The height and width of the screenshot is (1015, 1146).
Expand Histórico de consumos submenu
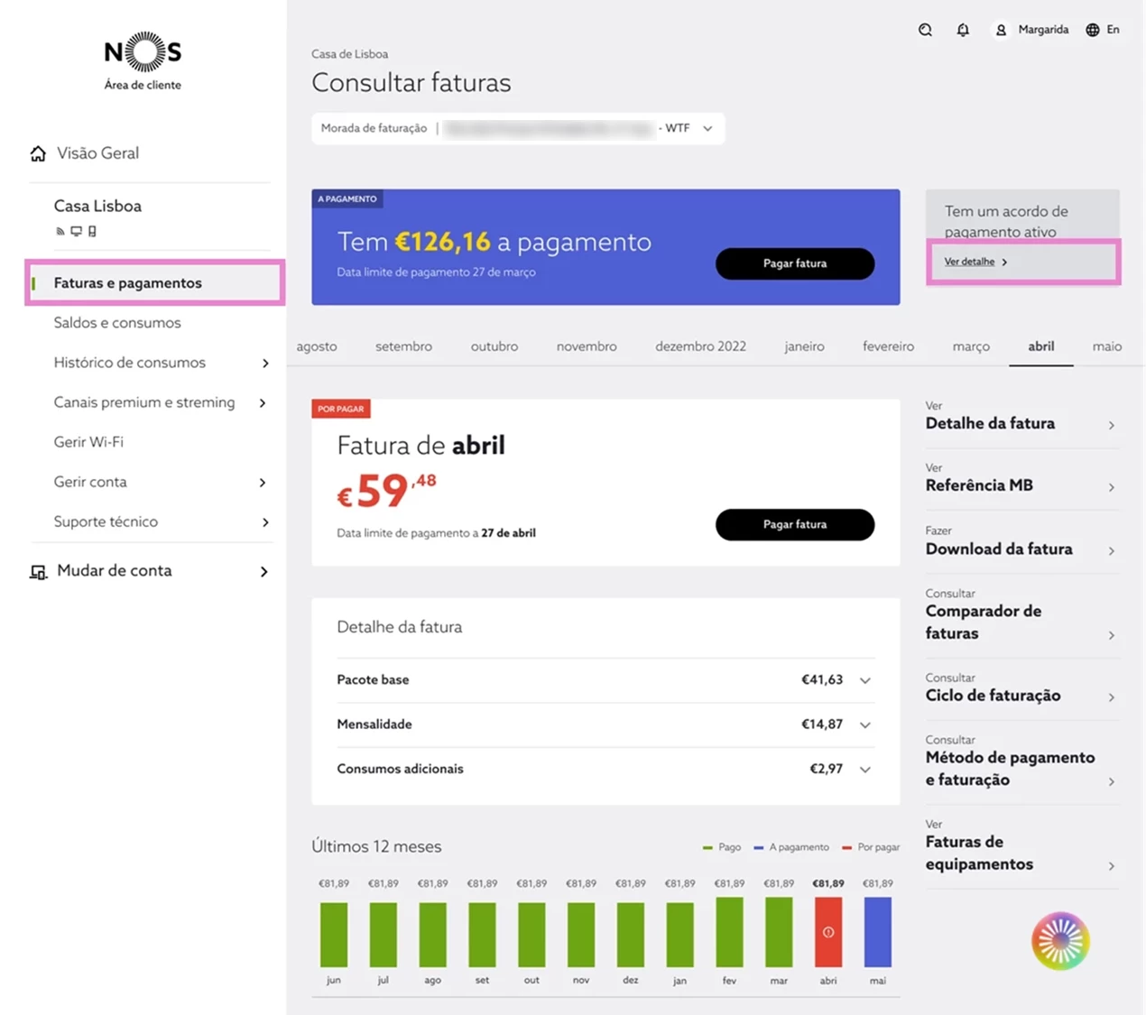click(264, 363)
